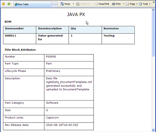Click the scroll down arrow
Image resolution: width=156 pixels, height=132 pixels.
153,130
